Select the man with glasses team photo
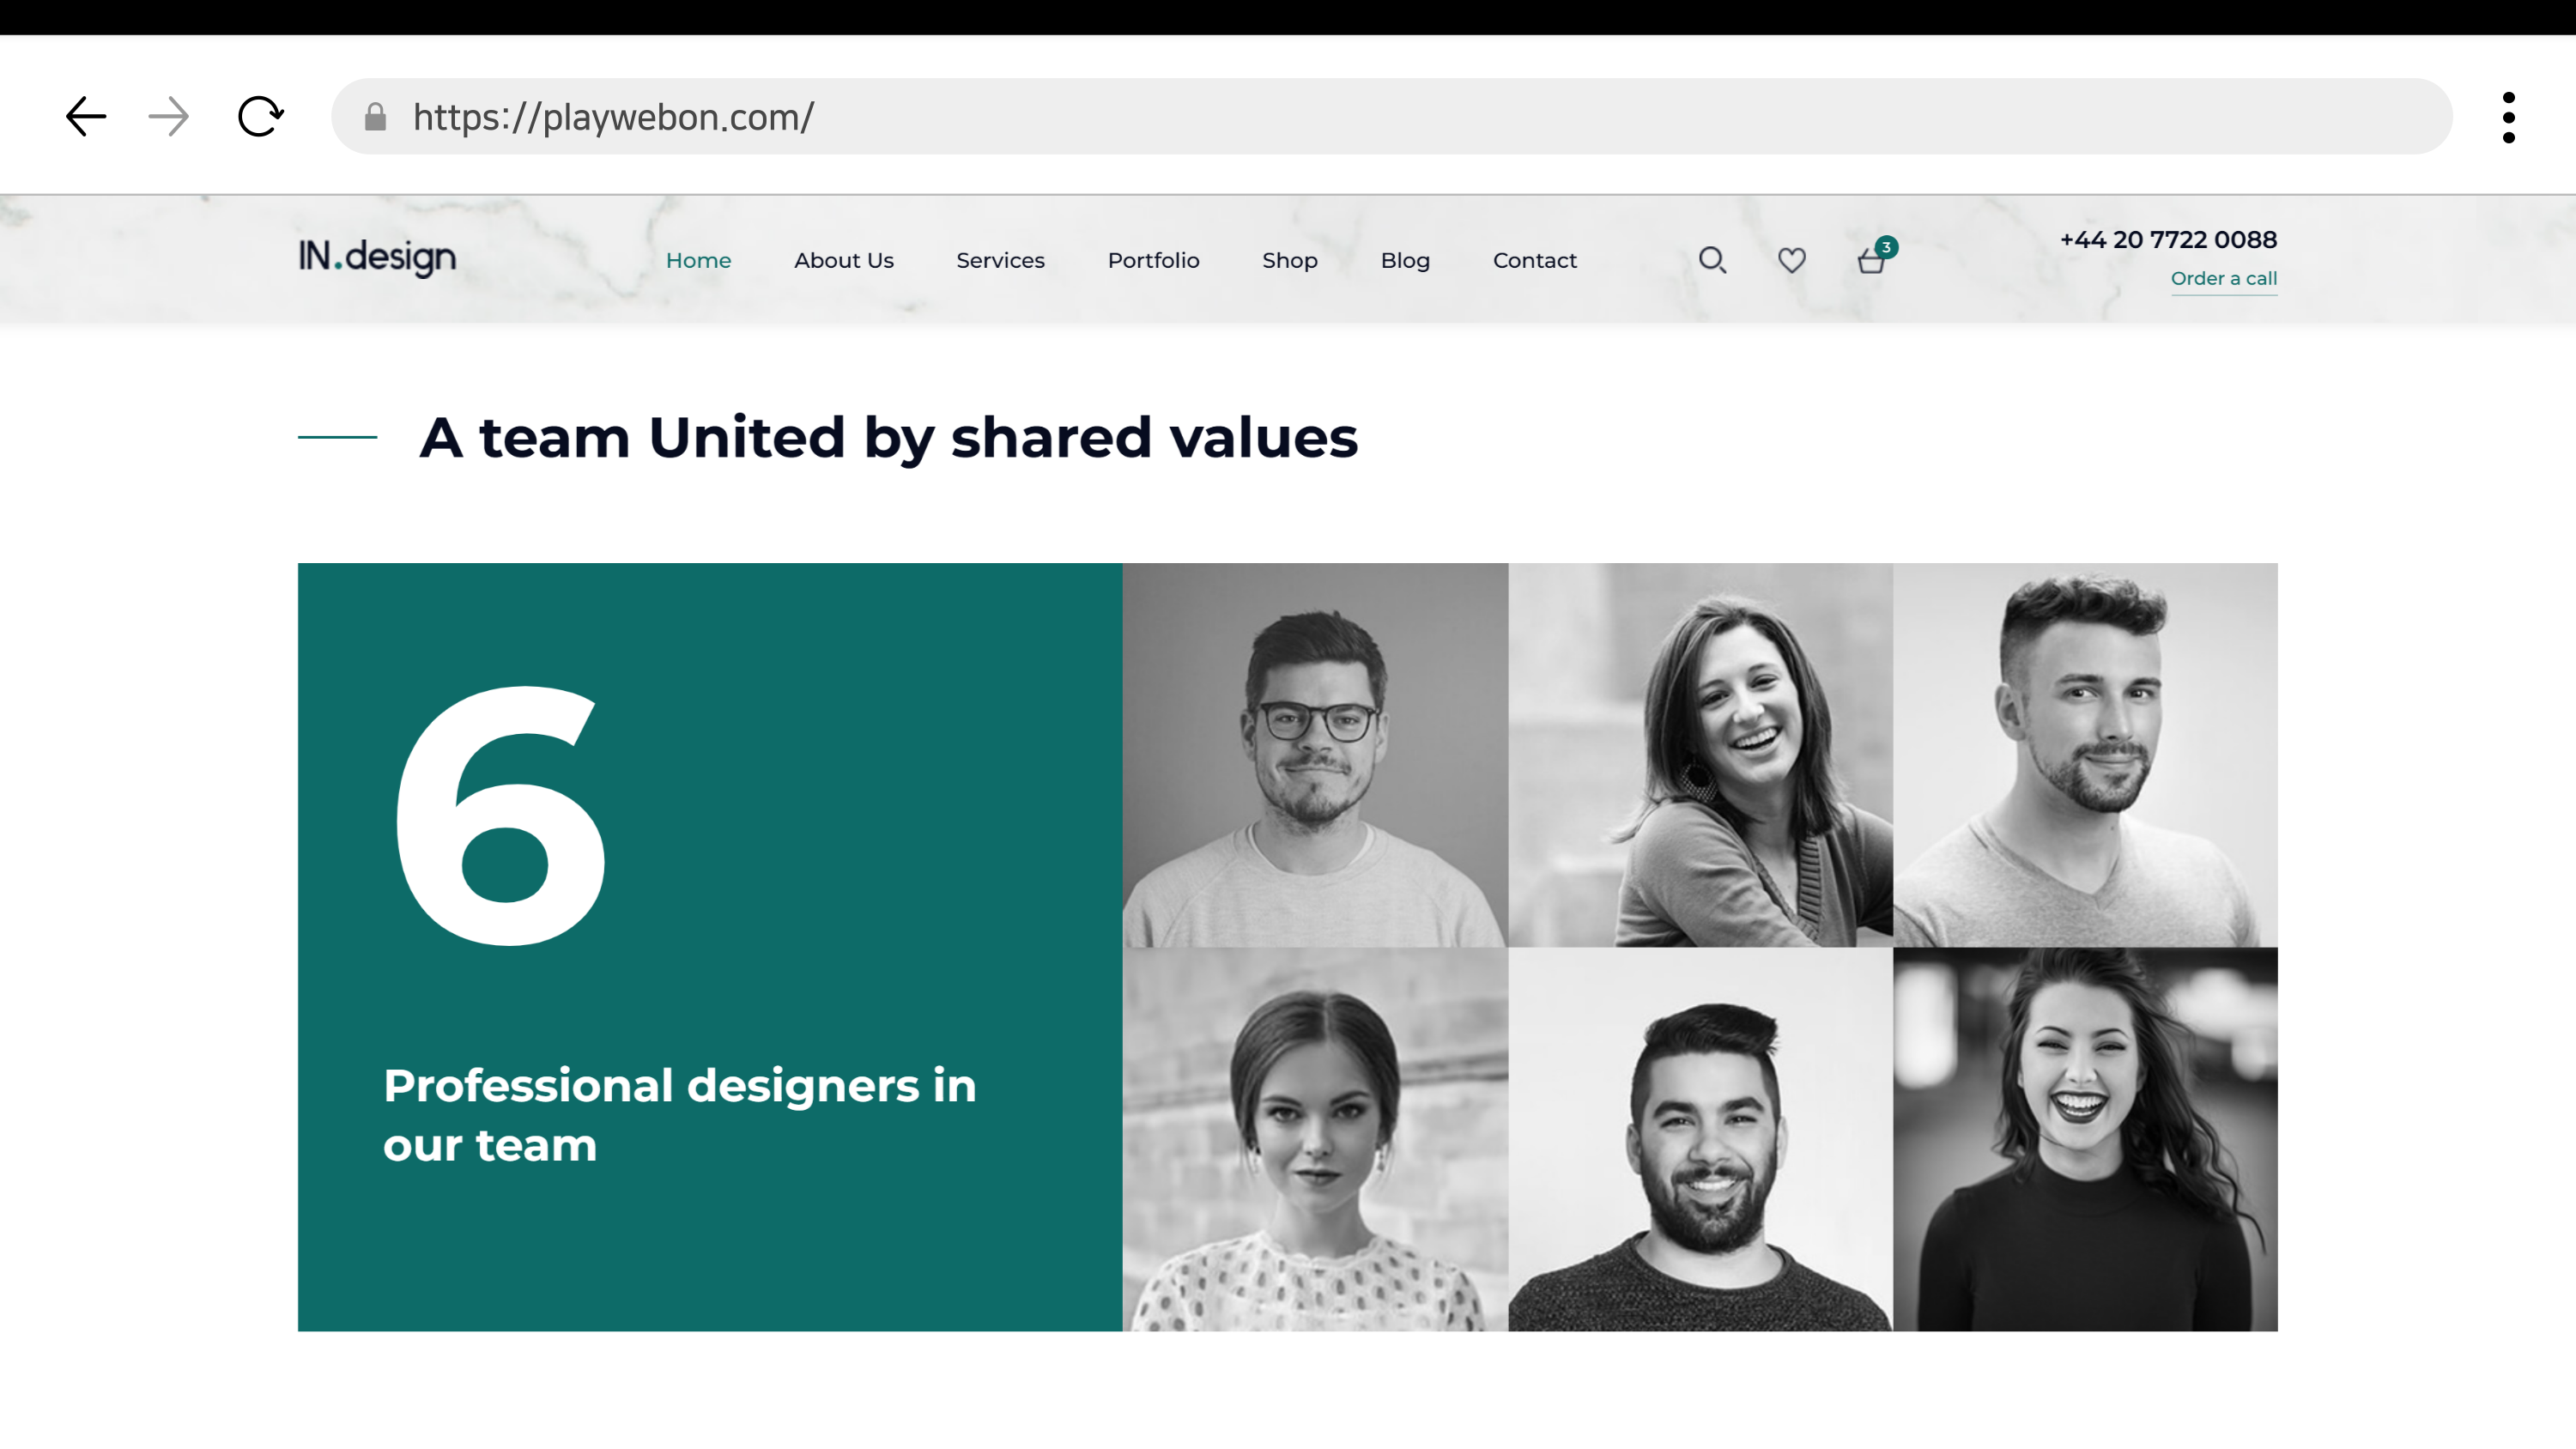This screenshot has height=1449, width=2576. click(1314, 754)
